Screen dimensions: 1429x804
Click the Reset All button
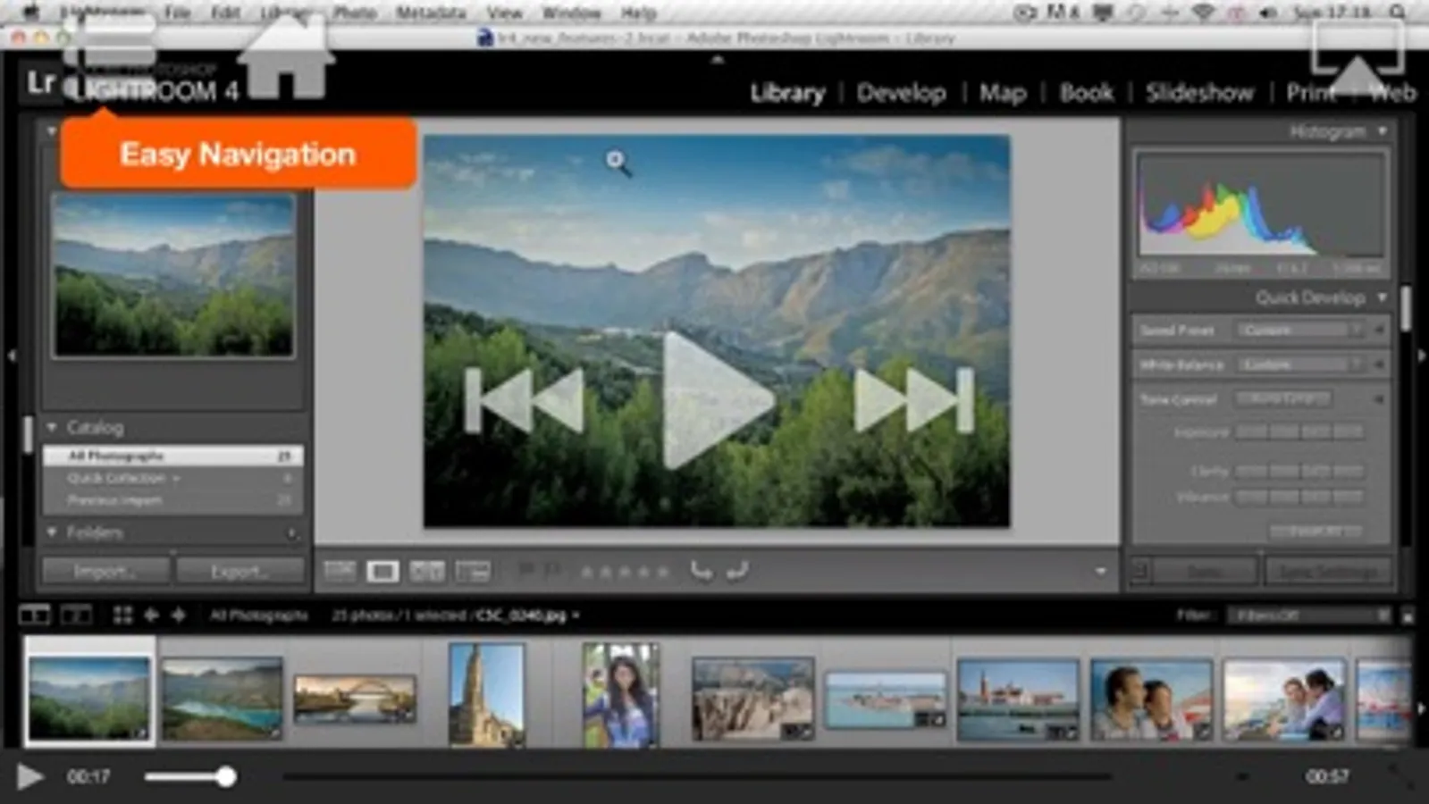pos(1316,531)
